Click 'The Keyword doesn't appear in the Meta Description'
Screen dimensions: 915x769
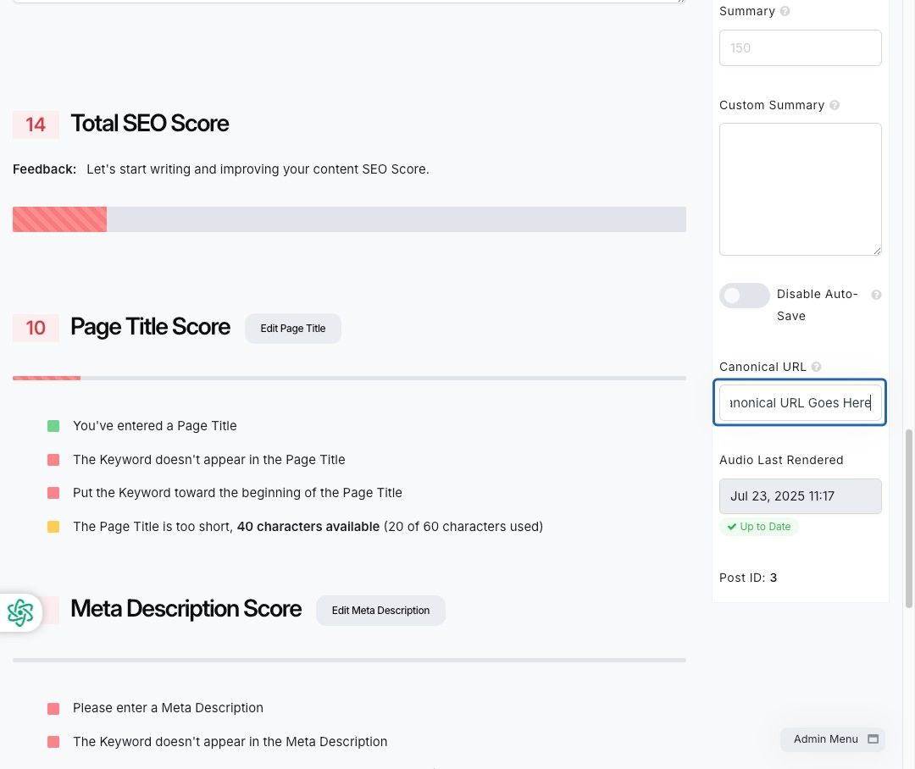pos(230,742)
